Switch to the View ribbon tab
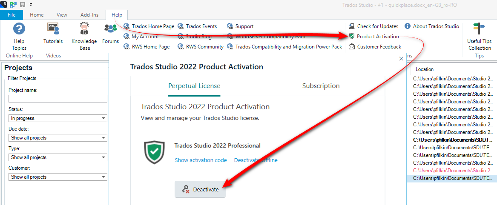The height and width of the screenshot is (205, 497). (x=62, y=15)
